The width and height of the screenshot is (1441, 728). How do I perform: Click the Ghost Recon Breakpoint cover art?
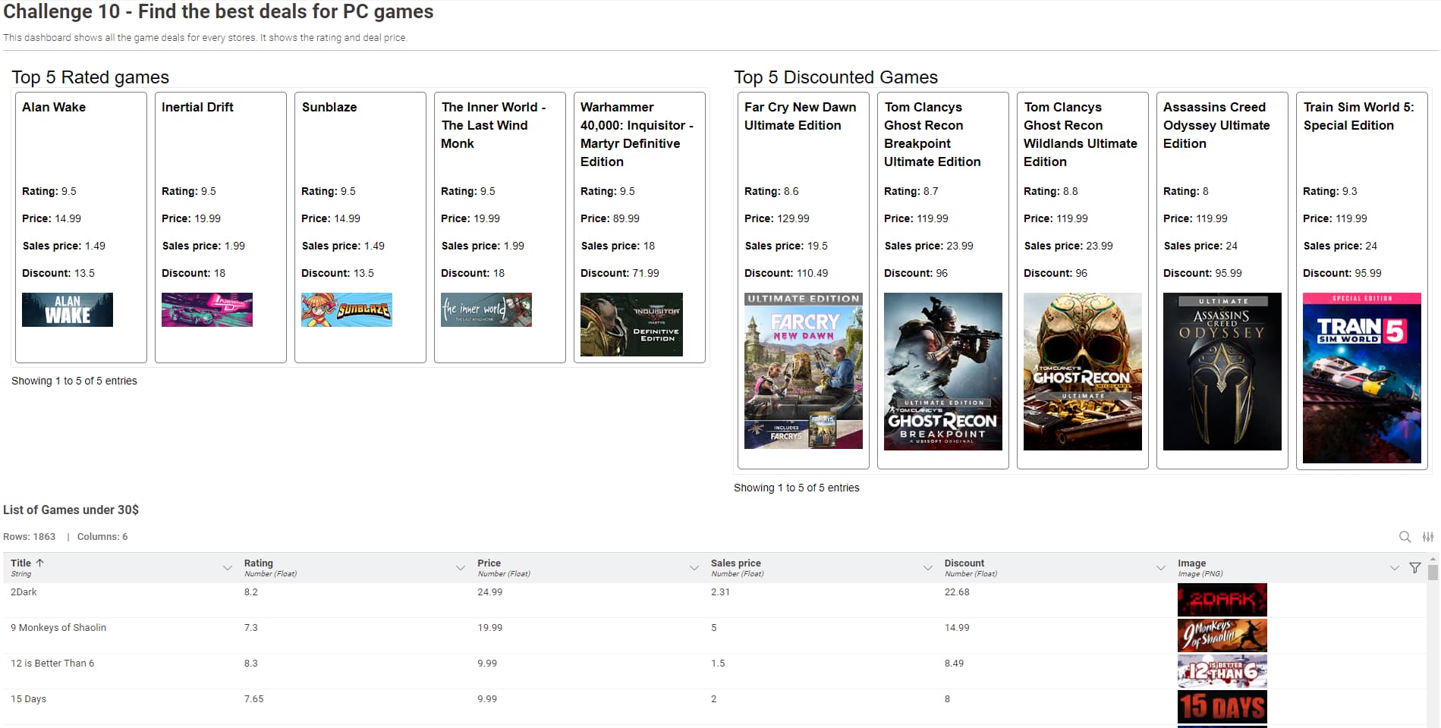tap(943, 372)
